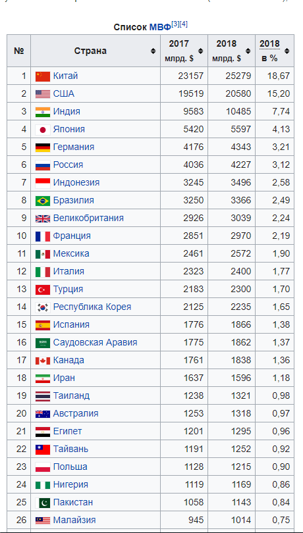Open the Индия country link
303x533 pixels.
[x=67, y=111]
